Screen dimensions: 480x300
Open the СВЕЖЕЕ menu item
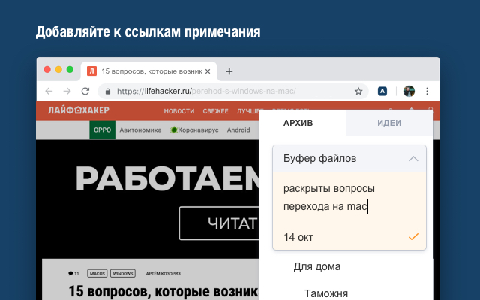(215, 111)
